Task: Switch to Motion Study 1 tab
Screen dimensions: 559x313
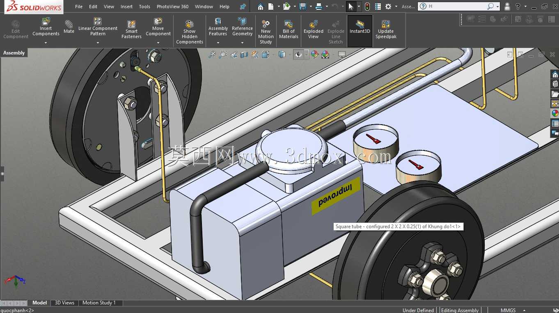Action: click(x=99, y=303)
